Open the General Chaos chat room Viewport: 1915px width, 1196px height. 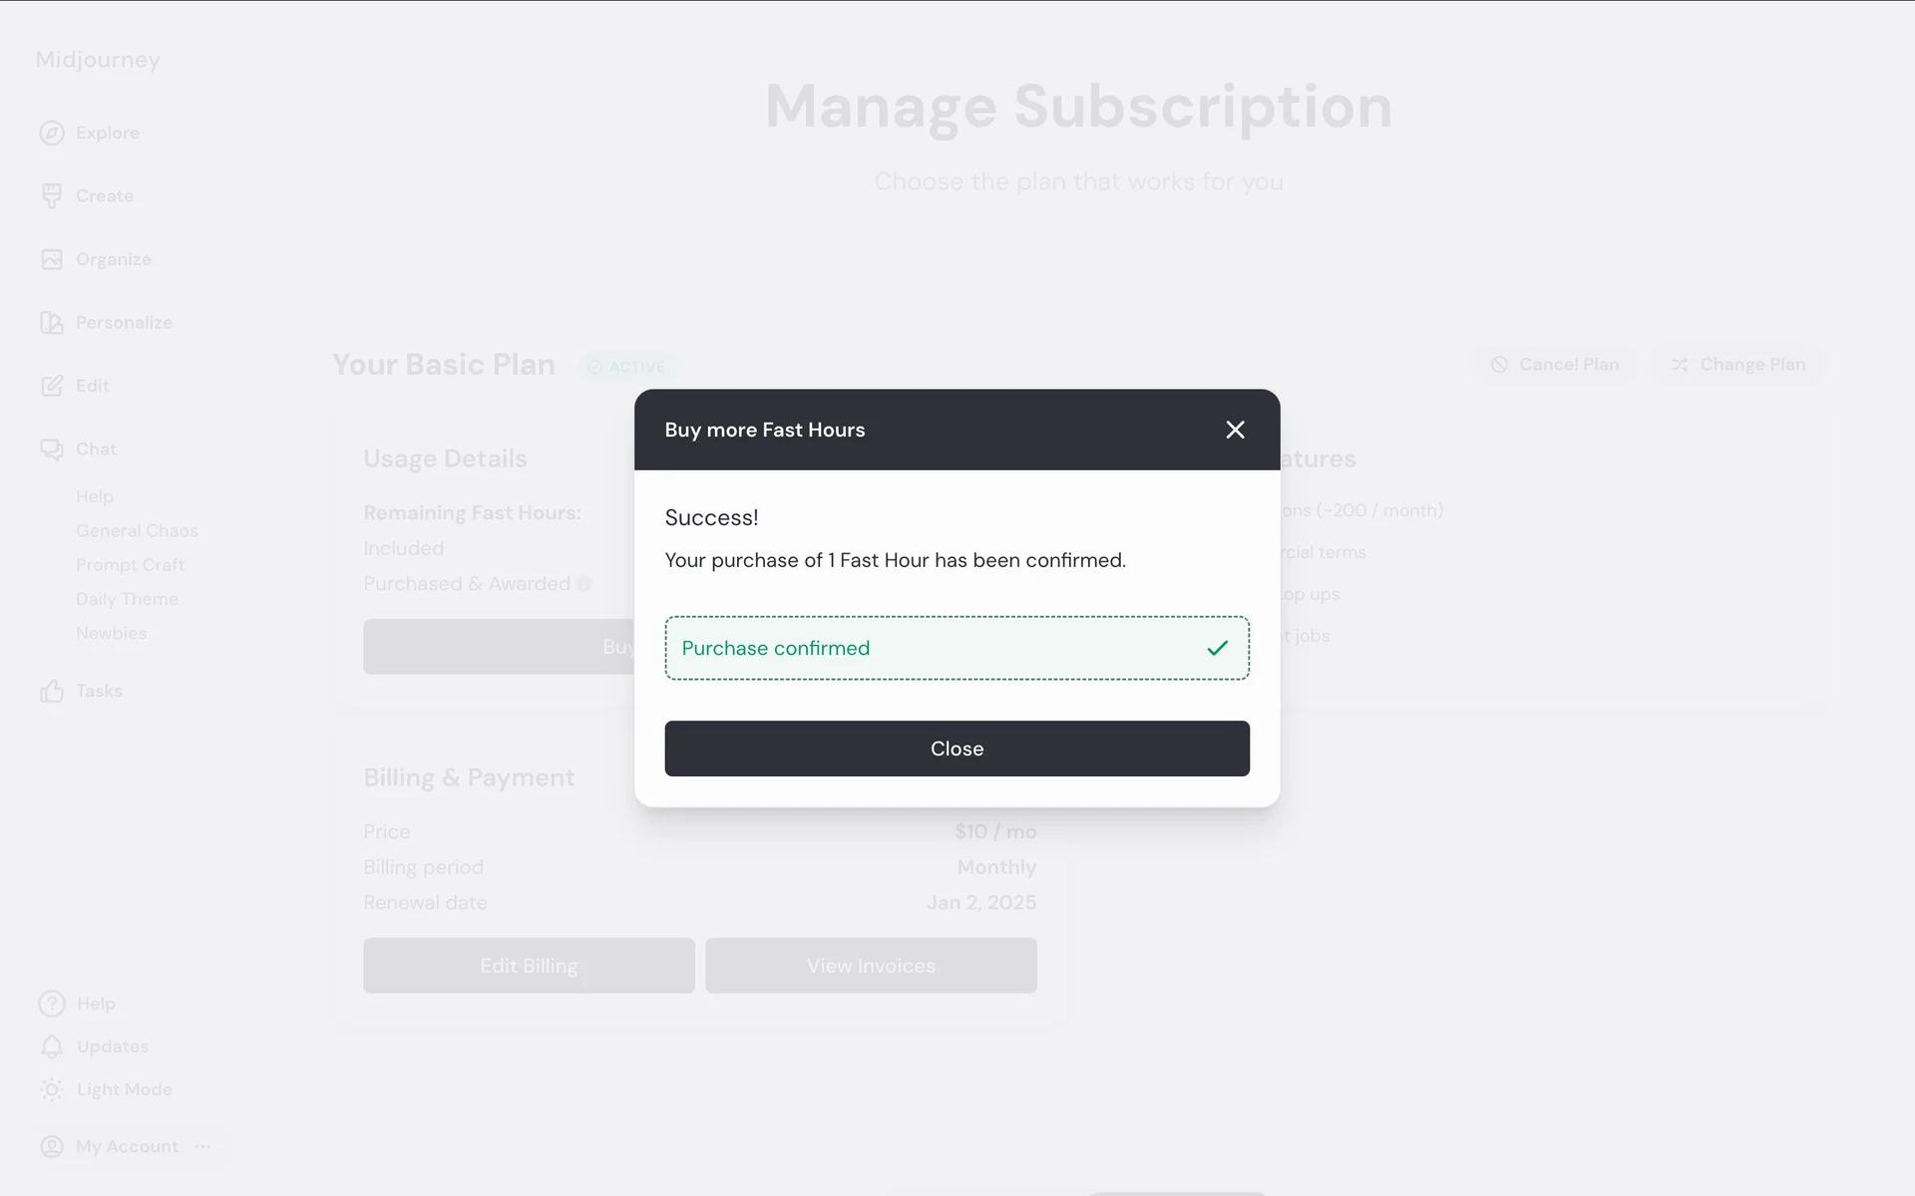click(137, 530)
